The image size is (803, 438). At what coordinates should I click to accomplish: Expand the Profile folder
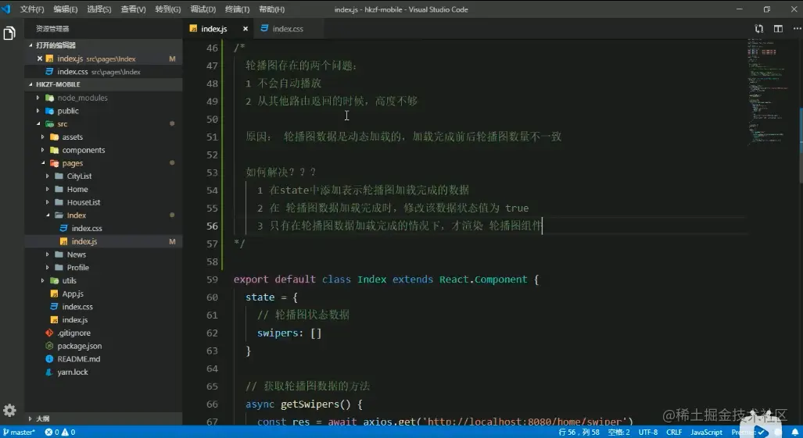pyautogui.click(x=48, y=267)
